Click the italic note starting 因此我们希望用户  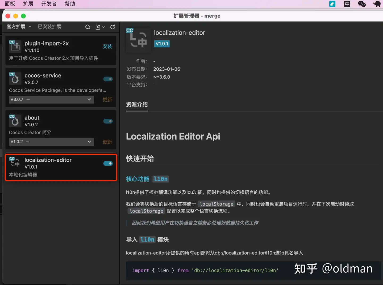195,223
